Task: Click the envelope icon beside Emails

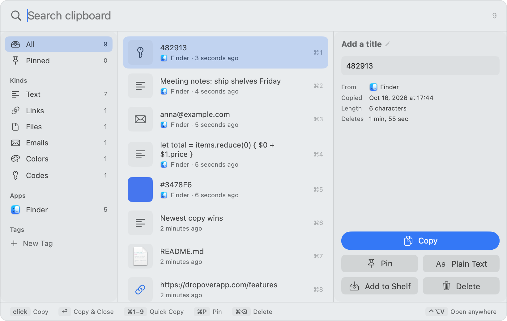Action: click(x=15, y=143)
